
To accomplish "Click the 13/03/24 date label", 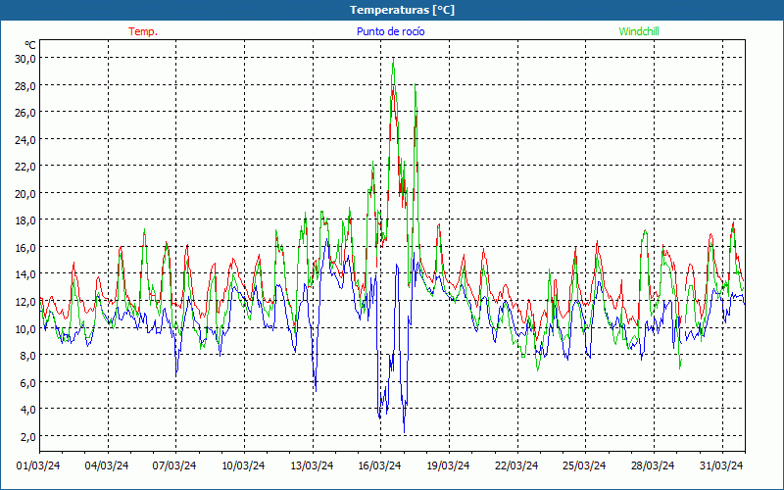I will click(312, 465).
